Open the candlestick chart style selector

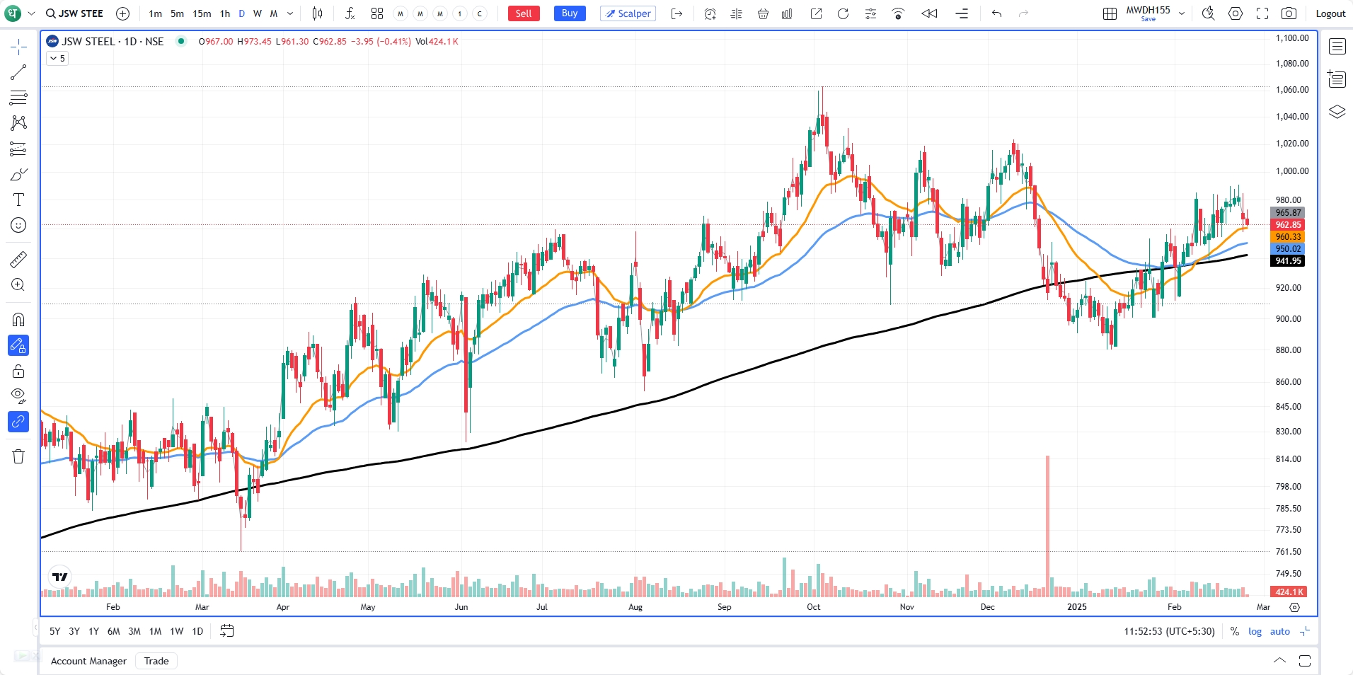tap(318, 13)
